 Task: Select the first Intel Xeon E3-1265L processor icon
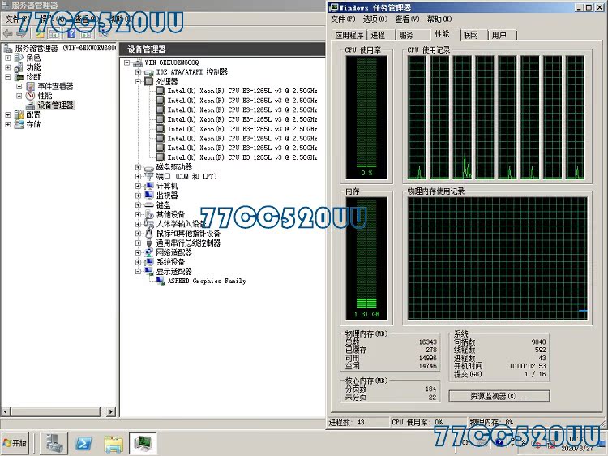pyautogui.click(x=161, y=91)
